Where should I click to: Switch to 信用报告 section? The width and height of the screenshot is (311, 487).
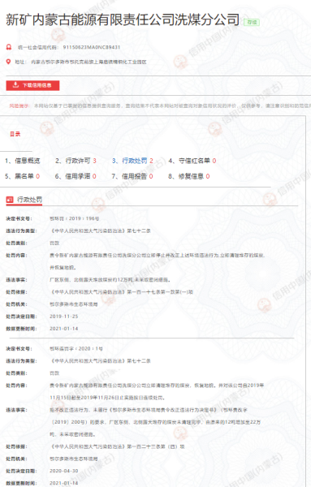pos(132,176)
